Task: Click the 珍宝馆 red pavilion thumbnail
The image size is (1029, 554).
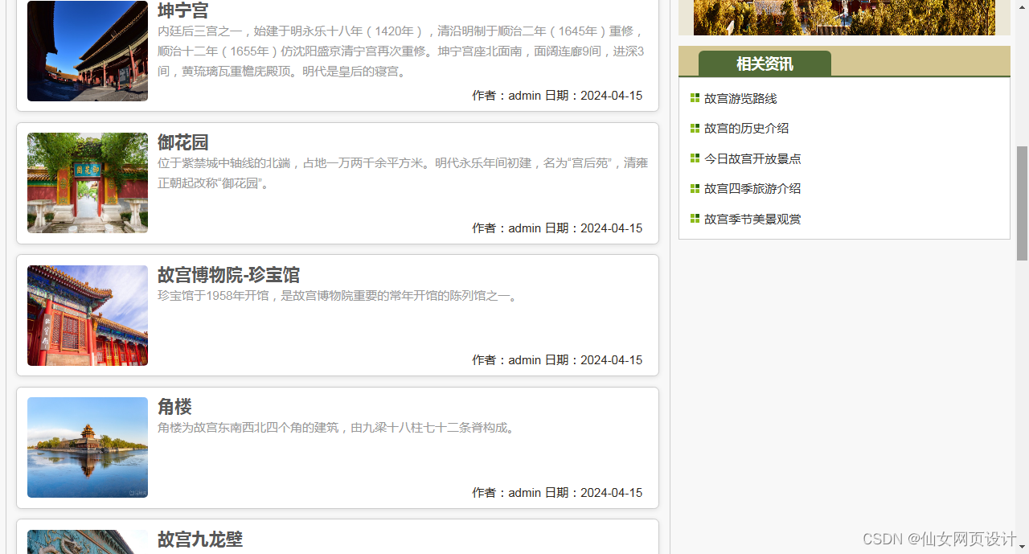Action: coord(88,315)
